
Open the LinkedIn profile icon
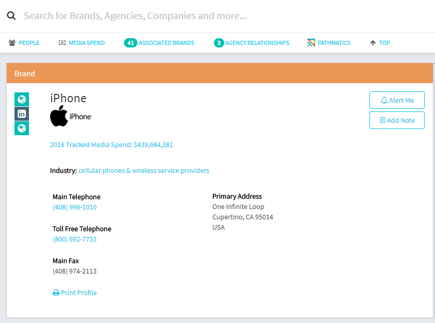[22, 114]
